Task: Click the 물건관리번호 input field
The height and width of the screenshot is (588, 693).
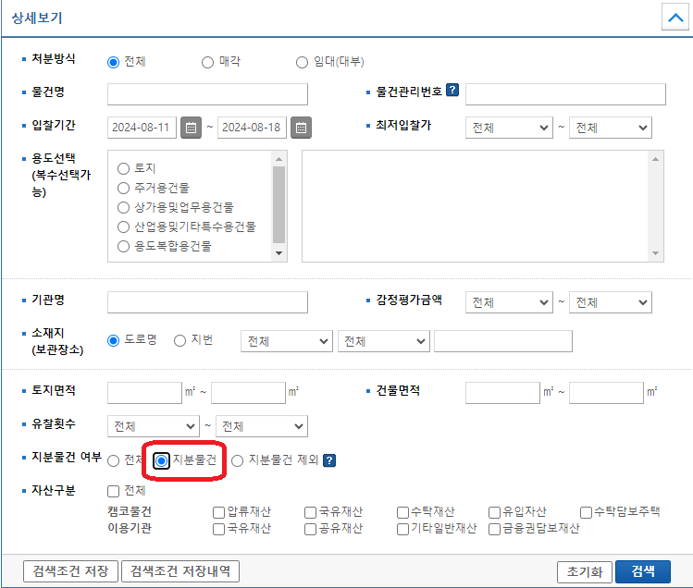Action: click(565, 94)
